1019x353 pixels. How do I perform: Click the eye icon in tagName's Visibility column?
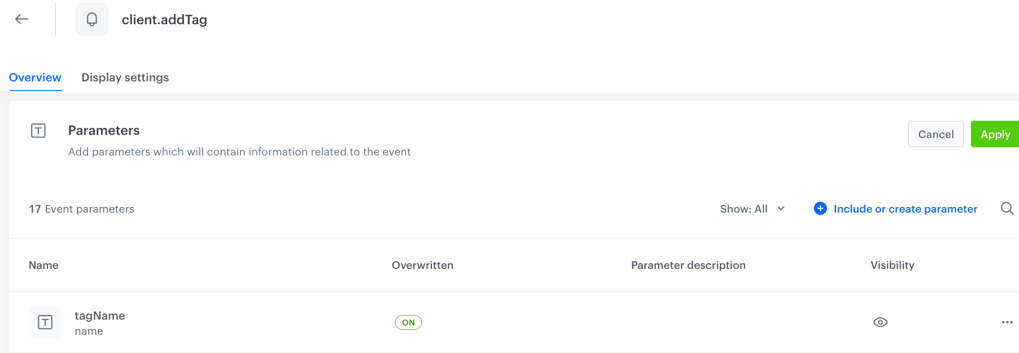coord(881,322)
